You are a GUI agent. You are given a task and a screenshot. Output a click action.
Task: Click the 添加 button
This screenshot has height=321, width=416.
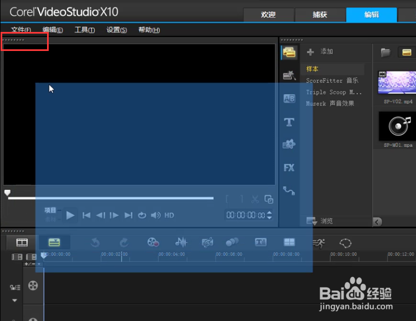(x=320, y=52)
